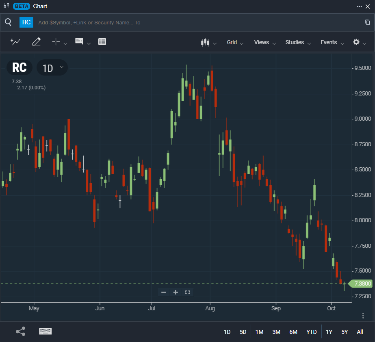Open the crosshair cursor tool
The height and width of the screenshot is (342, 375).
56,42
